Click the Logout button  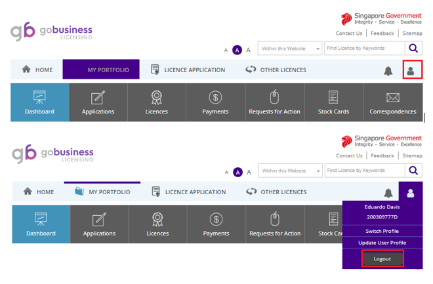point(382,258)
